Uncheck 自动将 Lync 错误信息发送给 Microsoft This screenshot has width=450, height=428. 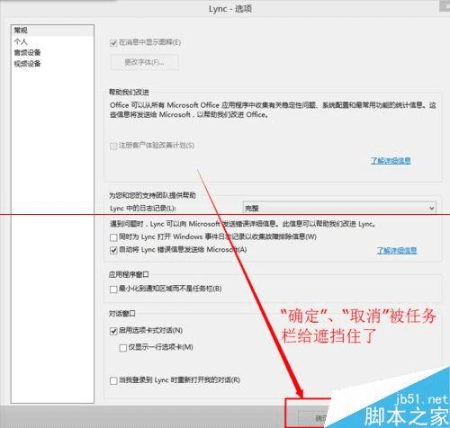pos(113,250)
